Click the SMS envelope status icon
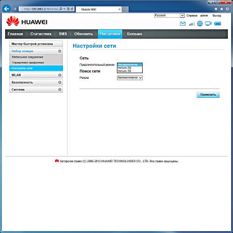233x233 pixels. [183, 24]
